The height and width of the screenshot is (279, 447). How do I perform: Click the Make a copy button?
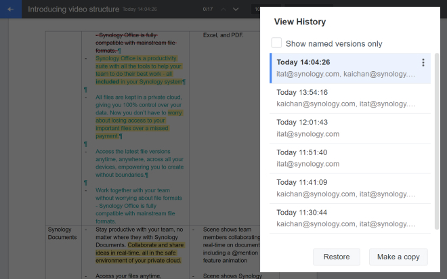click(x=398, y=257)
